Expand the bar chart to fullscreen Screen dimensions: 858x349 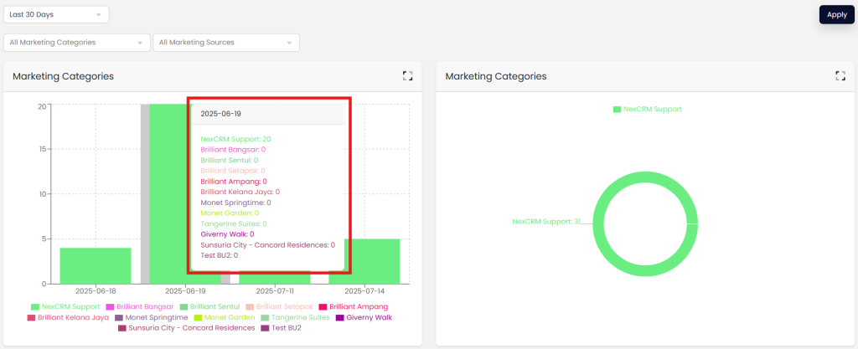coord(407,76)
